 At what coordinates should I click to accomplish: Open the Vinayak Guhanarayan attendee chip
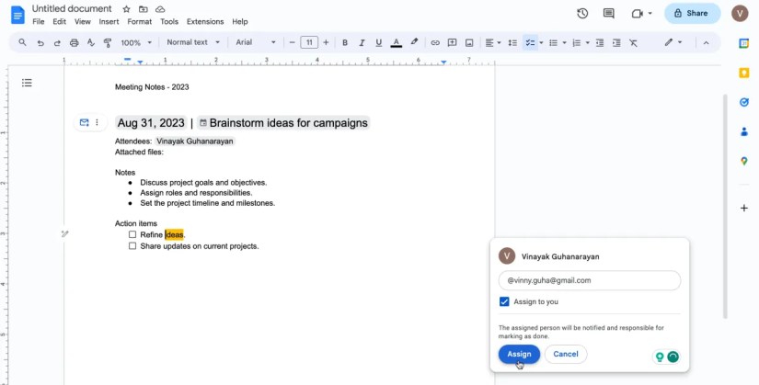pyautogui.click(x=195, y=142)
